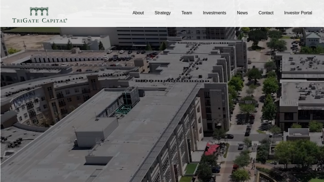Image resolution: width=324 pixels, height=182 pixels.
Task: Open the Investor Portal link
Action: (x=298, y=13)
